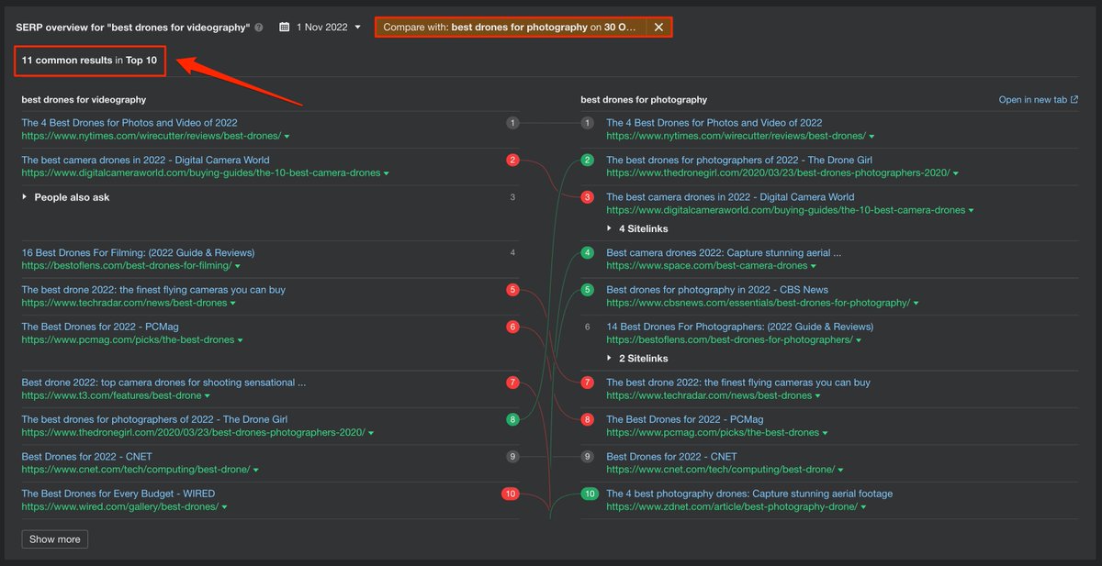
Task: Open left pcmag.com URL dropdown arrow
Action: pos(241,340)
